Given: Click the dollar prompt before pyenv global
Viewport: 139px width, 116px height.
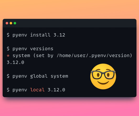Looking at the screenshot, I should click(8, 76).
